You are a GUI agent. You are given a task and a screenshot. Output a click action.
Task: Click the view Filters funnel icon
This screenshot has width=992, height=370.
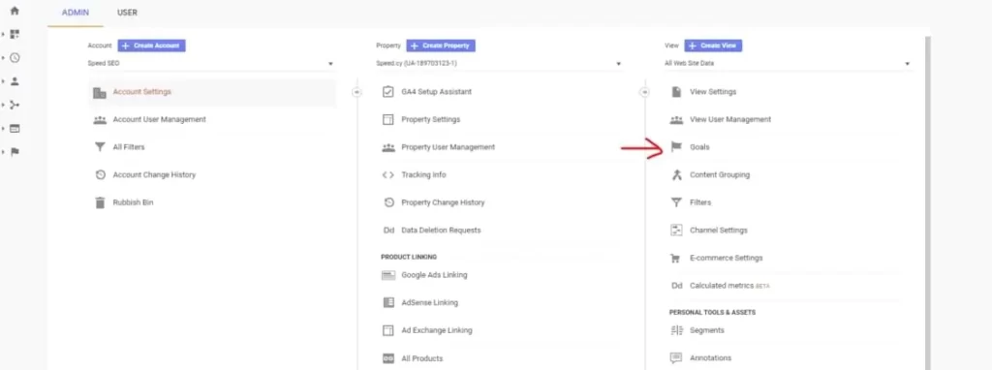676,203
